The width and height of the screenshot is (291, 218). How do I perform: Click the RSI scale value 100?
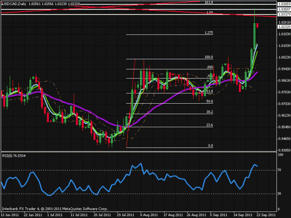click(x=281, y=155)
